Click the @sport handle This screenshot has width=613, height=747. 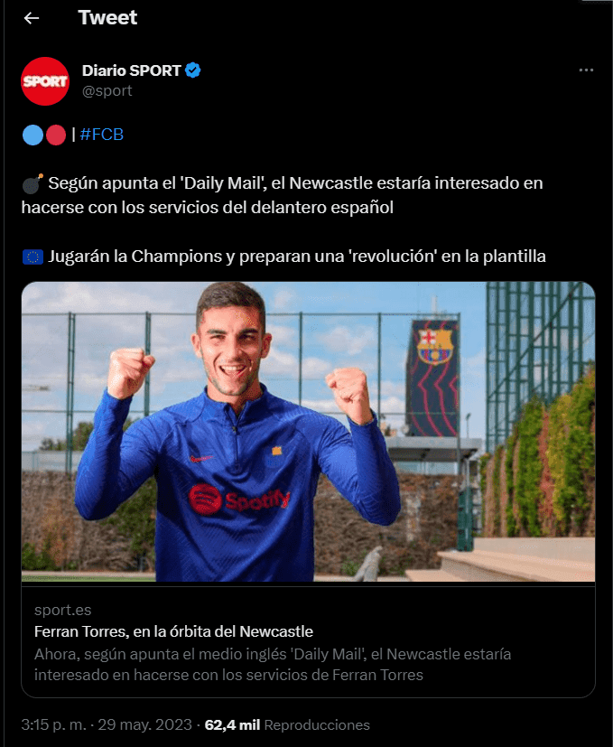click(x=107, y=90)
